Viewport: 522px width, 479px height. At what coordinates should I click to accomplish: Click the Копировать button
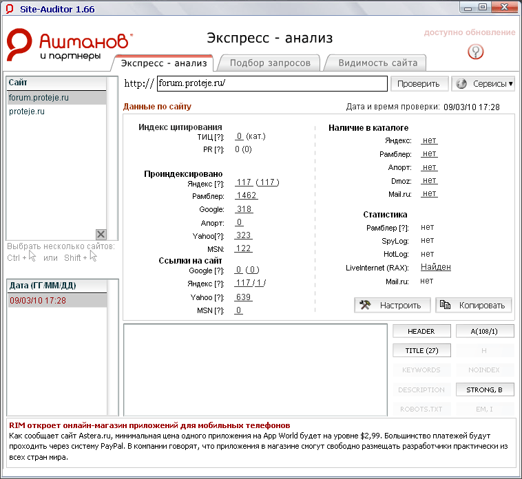(474, 305)
